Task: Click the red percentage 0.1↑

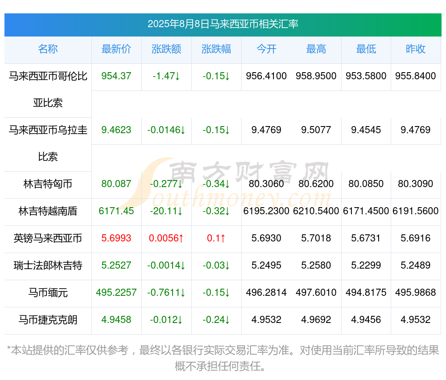Action: pos(216,238)
